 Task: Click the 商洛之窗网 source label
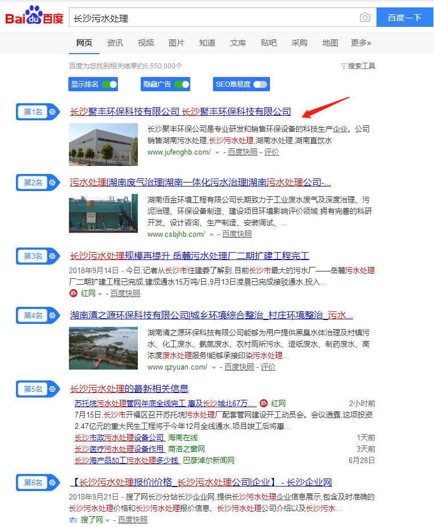(187, 449)
